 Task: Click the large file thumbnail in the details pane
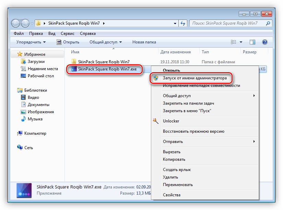coord(24,191)
